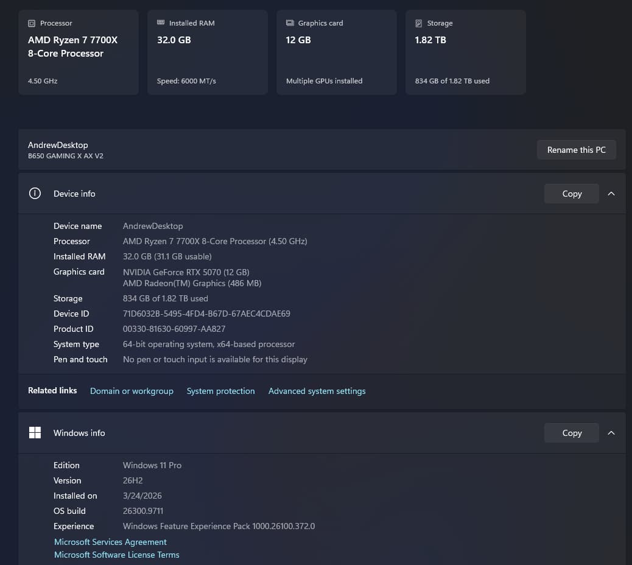Select Multiple GPUs installed text
632x565 pixels.
(325, 81)
